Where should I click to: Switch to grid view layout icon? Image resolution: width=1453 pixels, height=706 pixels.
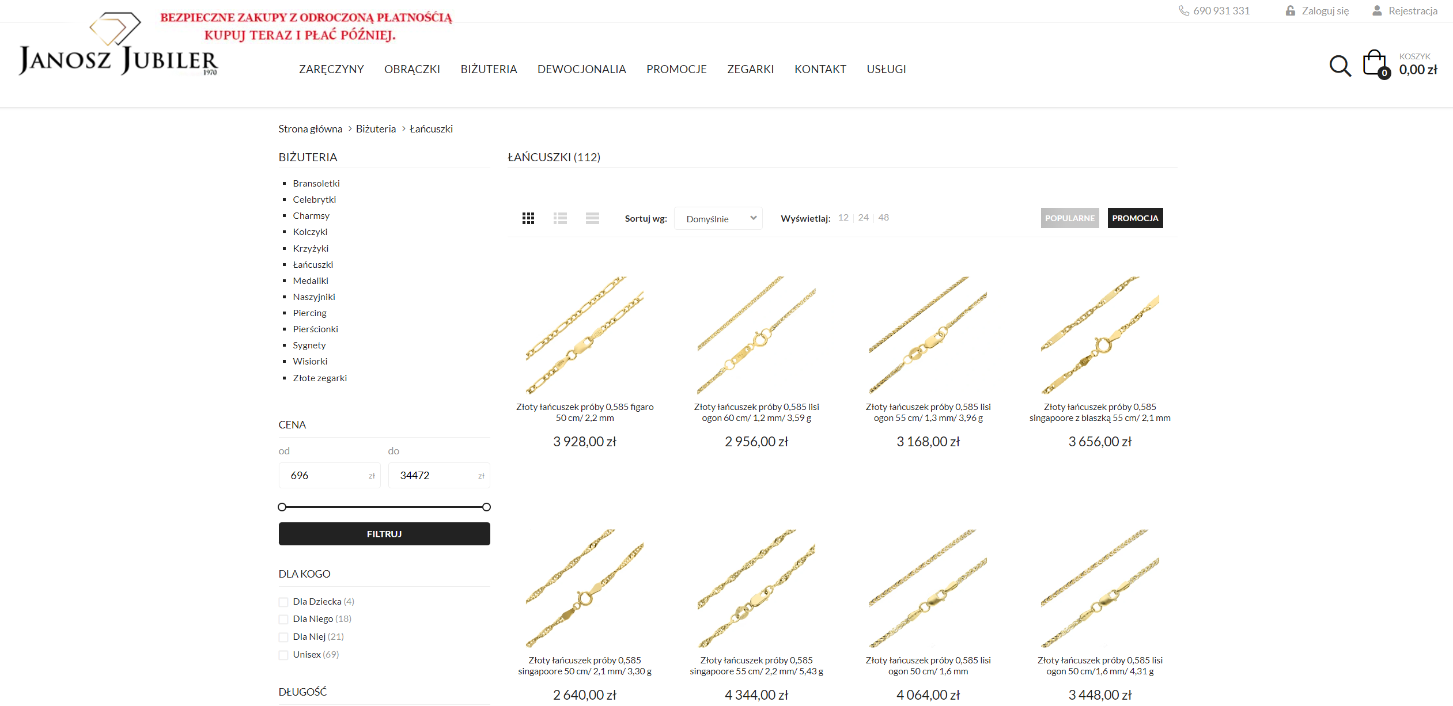point(528,218)
